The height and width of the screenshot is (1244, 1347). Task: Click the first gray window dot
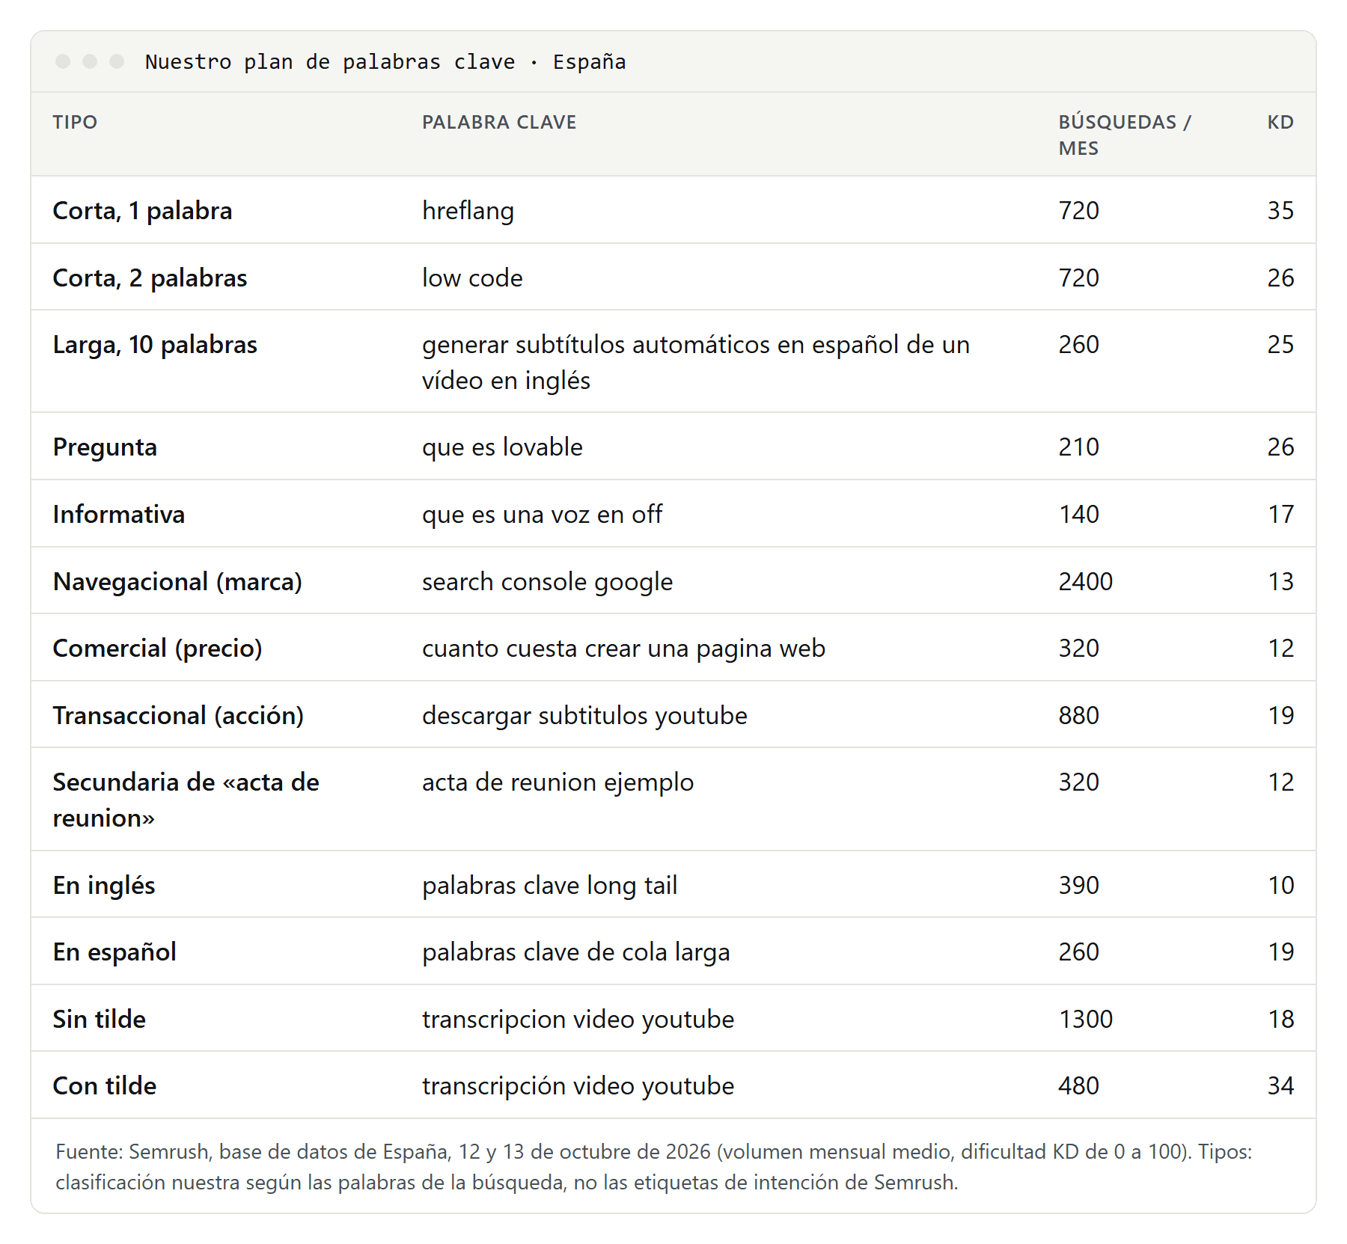click(x=63, y=61)
